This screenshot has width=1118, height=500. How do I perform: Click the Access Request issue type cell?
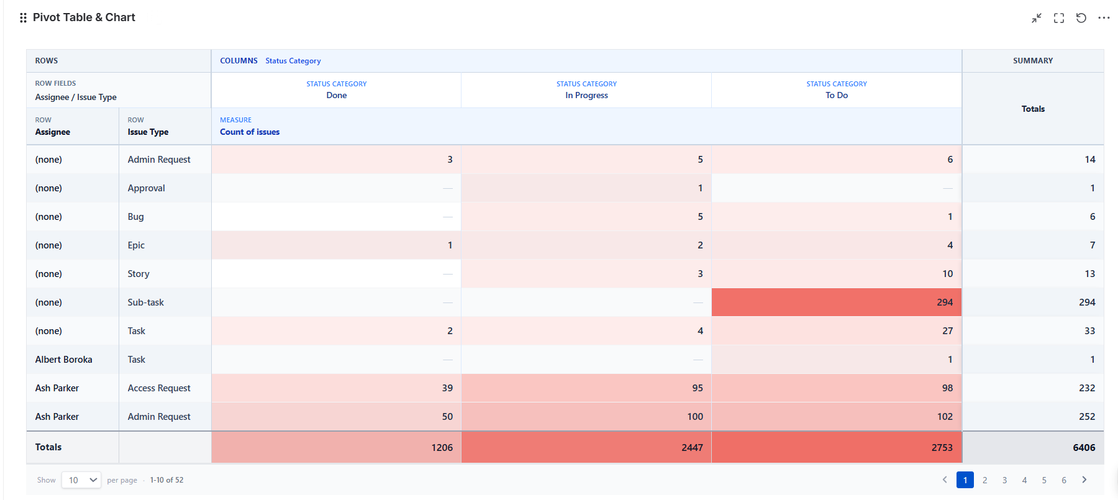165,388
